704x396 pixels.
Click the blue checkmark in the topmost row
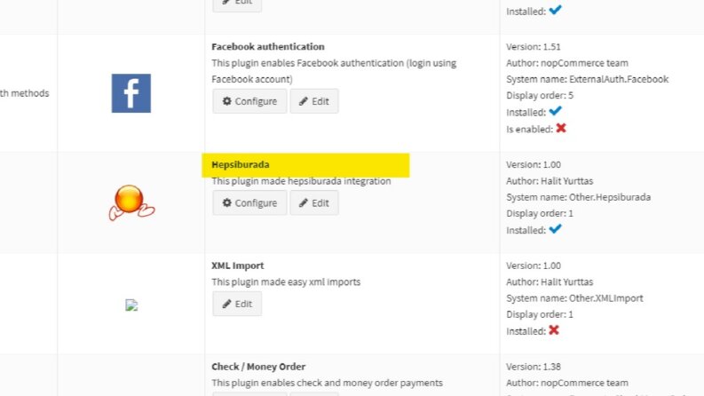[x=556, y=10]
